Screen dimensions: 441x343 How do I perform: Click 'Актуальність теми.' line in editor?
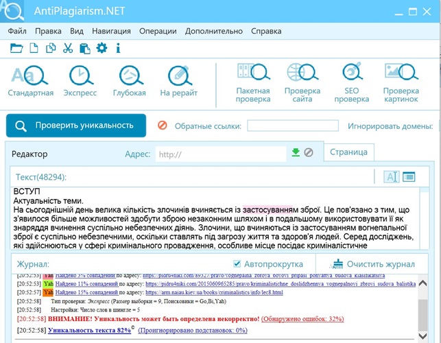pos(48,201)
